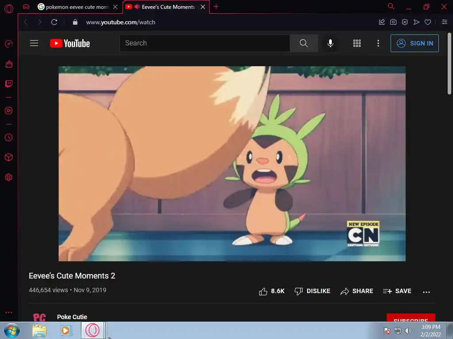Open Extensions cube icon in sidebar
Viewport: 453px width, 339px height.
pos(9,157)
